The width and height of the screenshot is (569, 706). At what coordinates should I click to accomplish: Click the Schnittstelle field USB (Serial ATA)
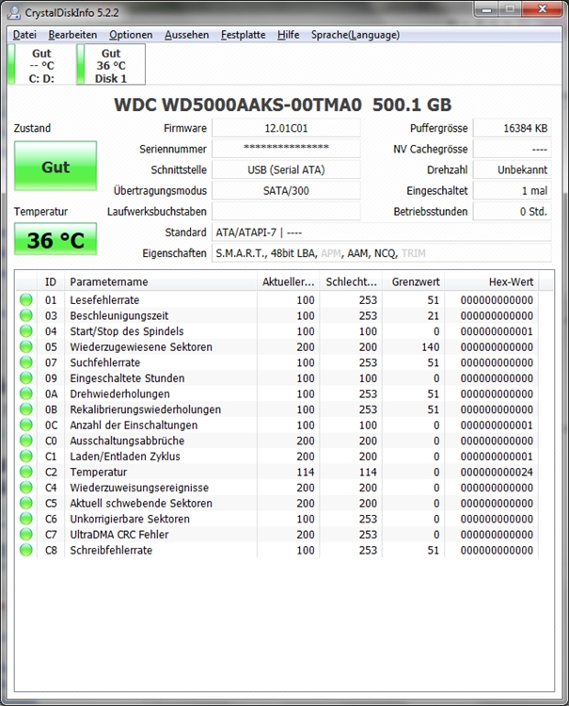pyautogui.click(x=286, y=169)
